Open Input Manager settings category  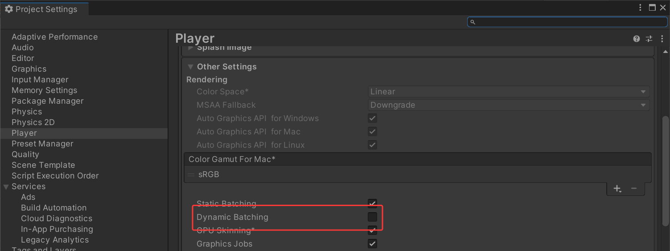40,80
